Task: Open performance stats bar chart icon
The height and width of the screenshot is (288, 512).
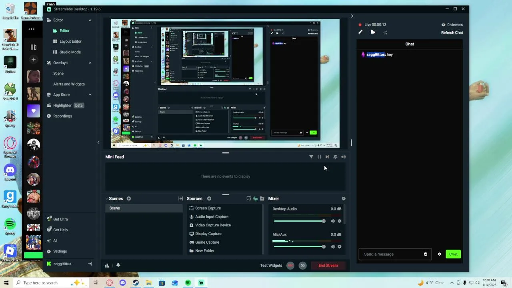Action: [107, 265]
